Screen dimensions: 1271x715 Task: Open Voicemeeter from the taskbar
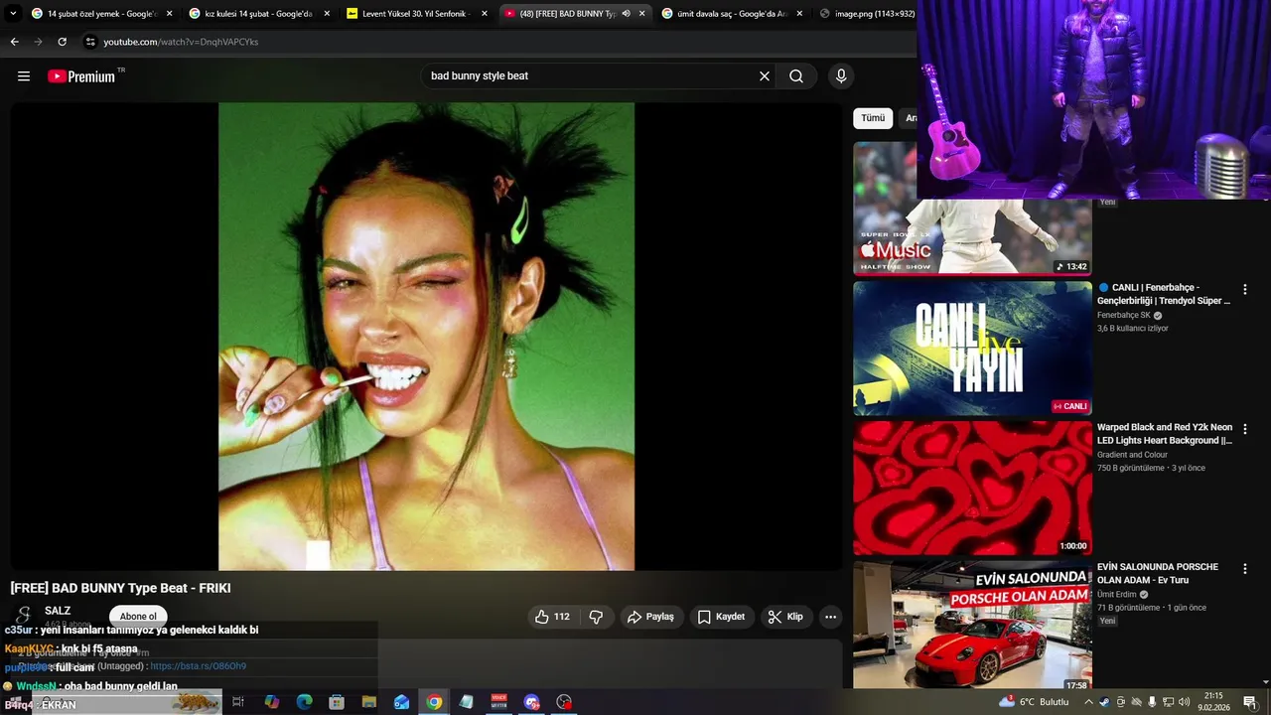[498, 702]
